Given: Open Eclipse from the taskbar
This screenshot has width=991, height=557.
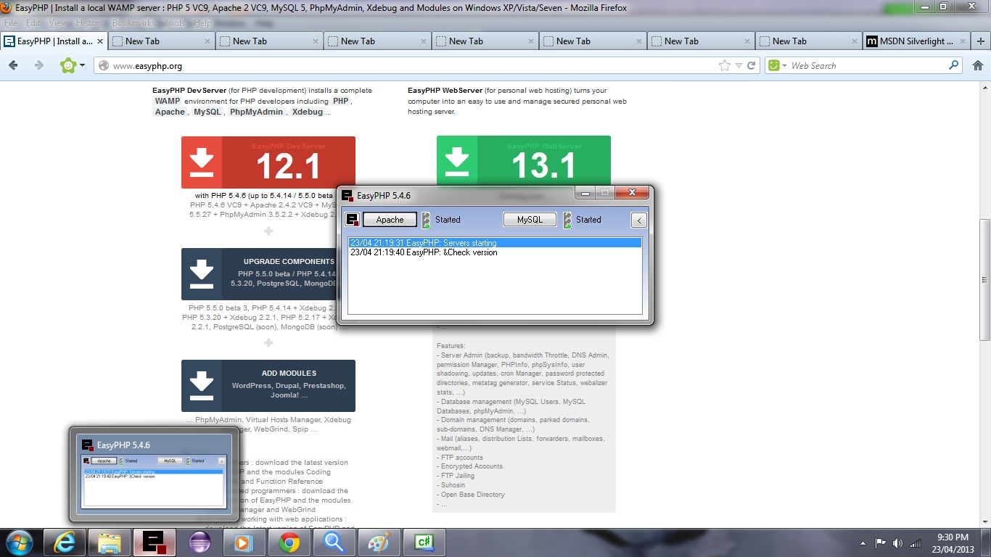Looking at the screenshot, I should [199, 542].
